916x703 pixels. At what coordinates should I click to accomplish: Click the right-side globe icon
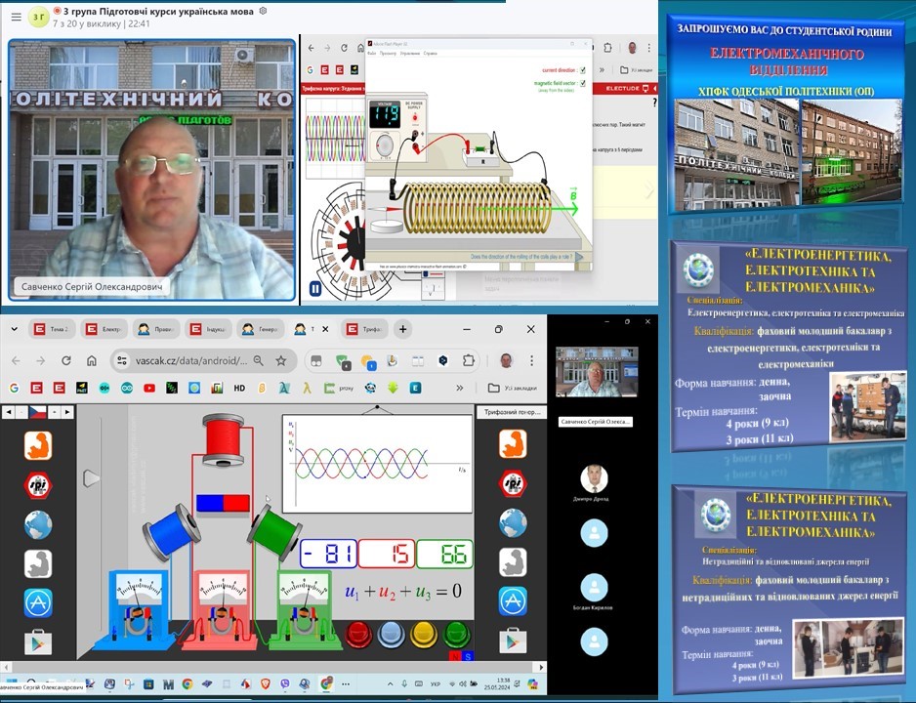point(513,522)
